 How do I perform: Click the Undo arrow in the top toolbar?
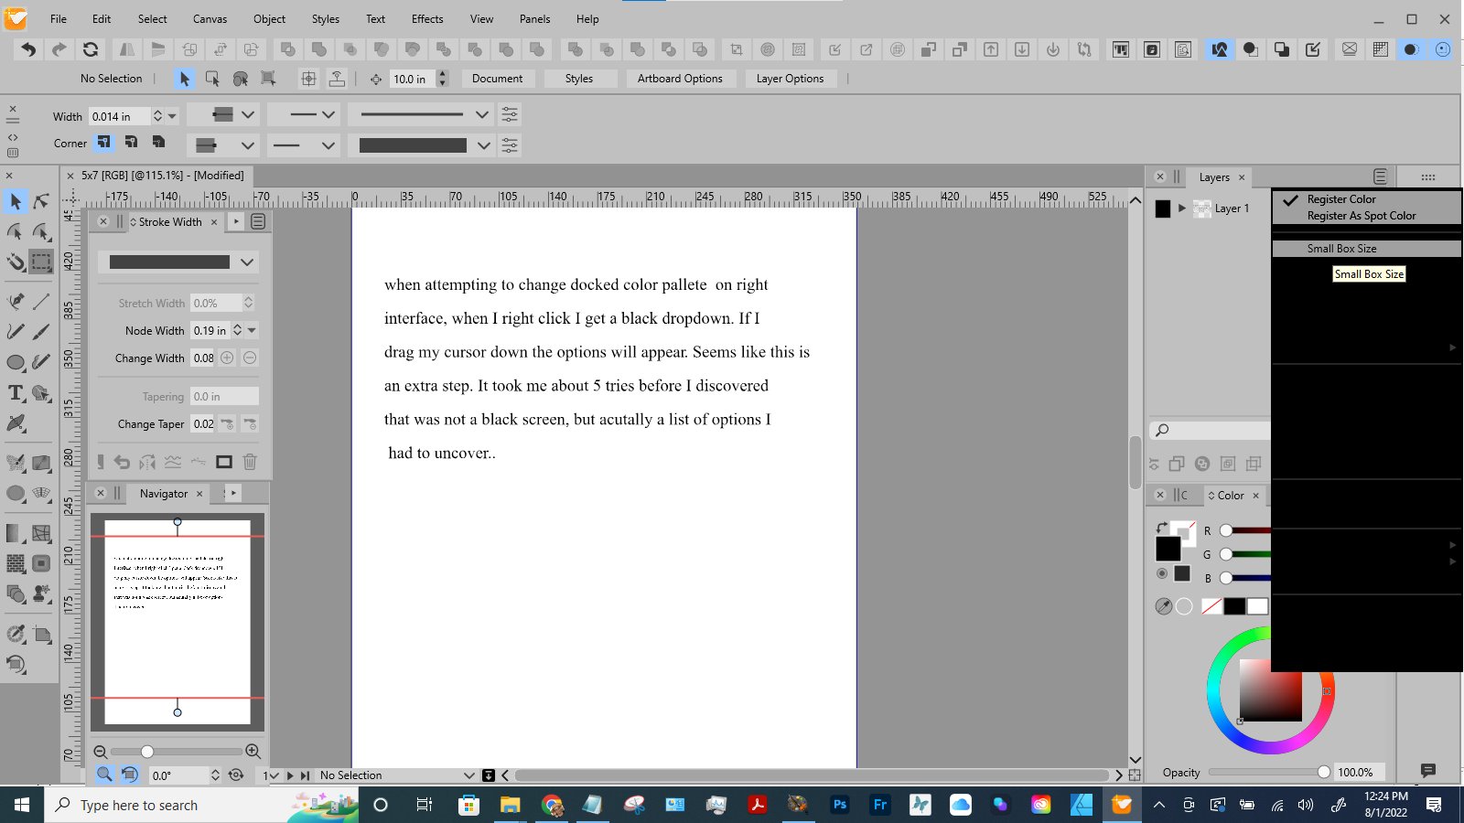pos(28,49)
